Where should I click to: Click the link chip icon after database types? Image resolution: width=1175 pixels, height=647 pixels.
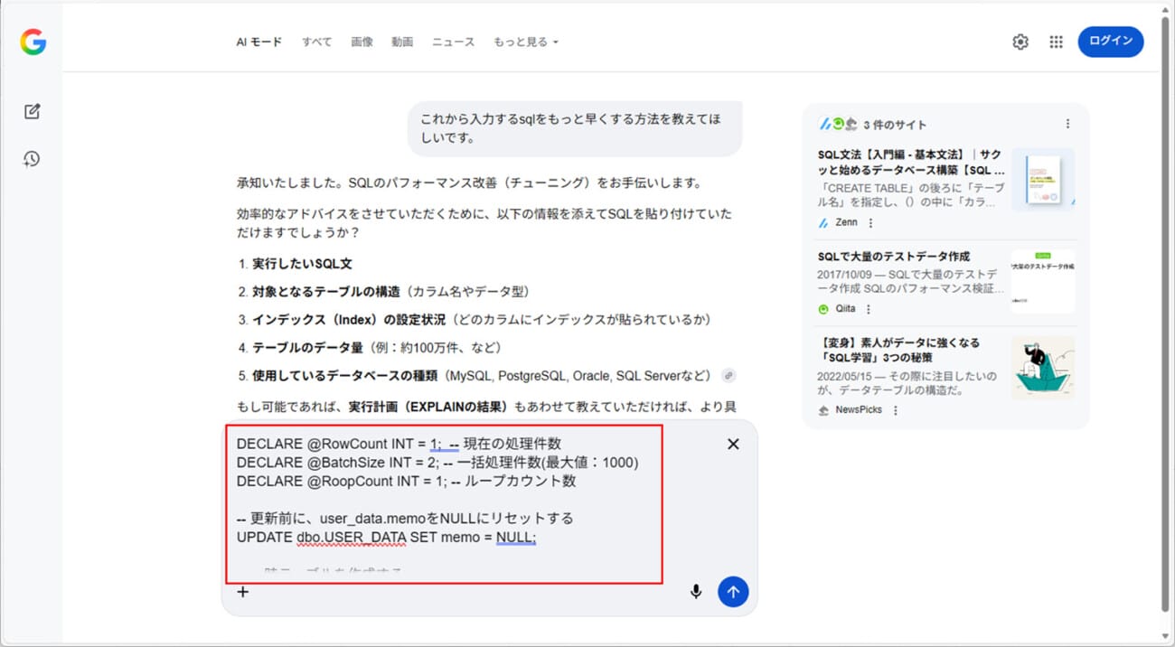728,376
